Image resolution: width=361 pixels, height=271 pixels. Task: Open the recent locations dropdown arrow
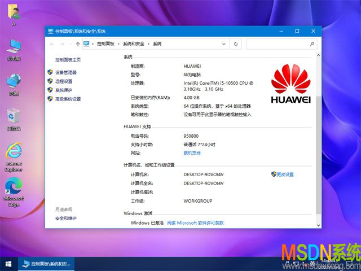click(70, 44)
